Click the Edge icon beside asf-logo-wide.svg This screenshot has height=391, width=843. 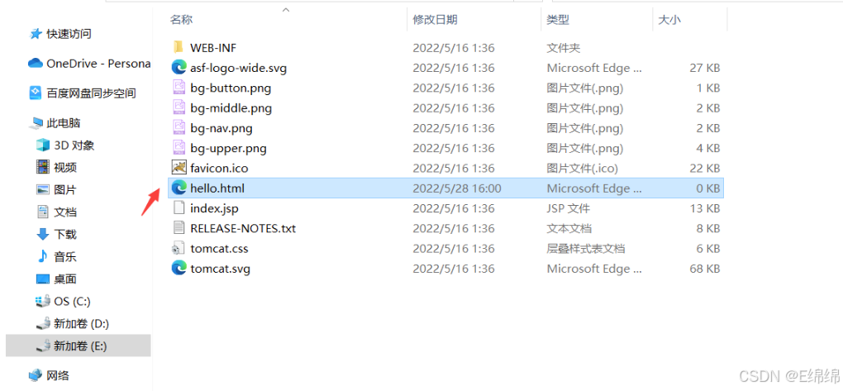179,68
